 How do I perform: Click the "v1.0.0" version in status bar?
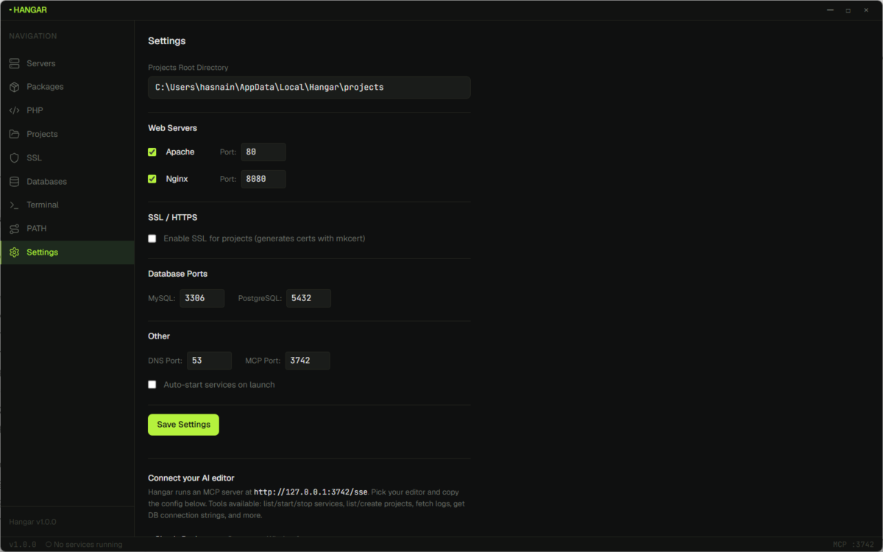pos(23,545)
